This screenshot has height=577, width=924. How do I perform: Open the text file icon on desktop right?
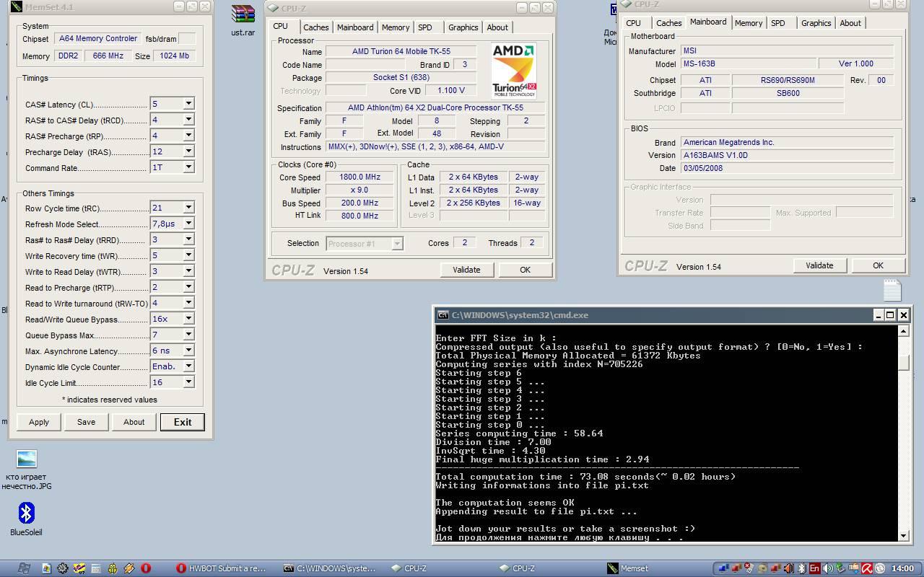tap(892, 290)
